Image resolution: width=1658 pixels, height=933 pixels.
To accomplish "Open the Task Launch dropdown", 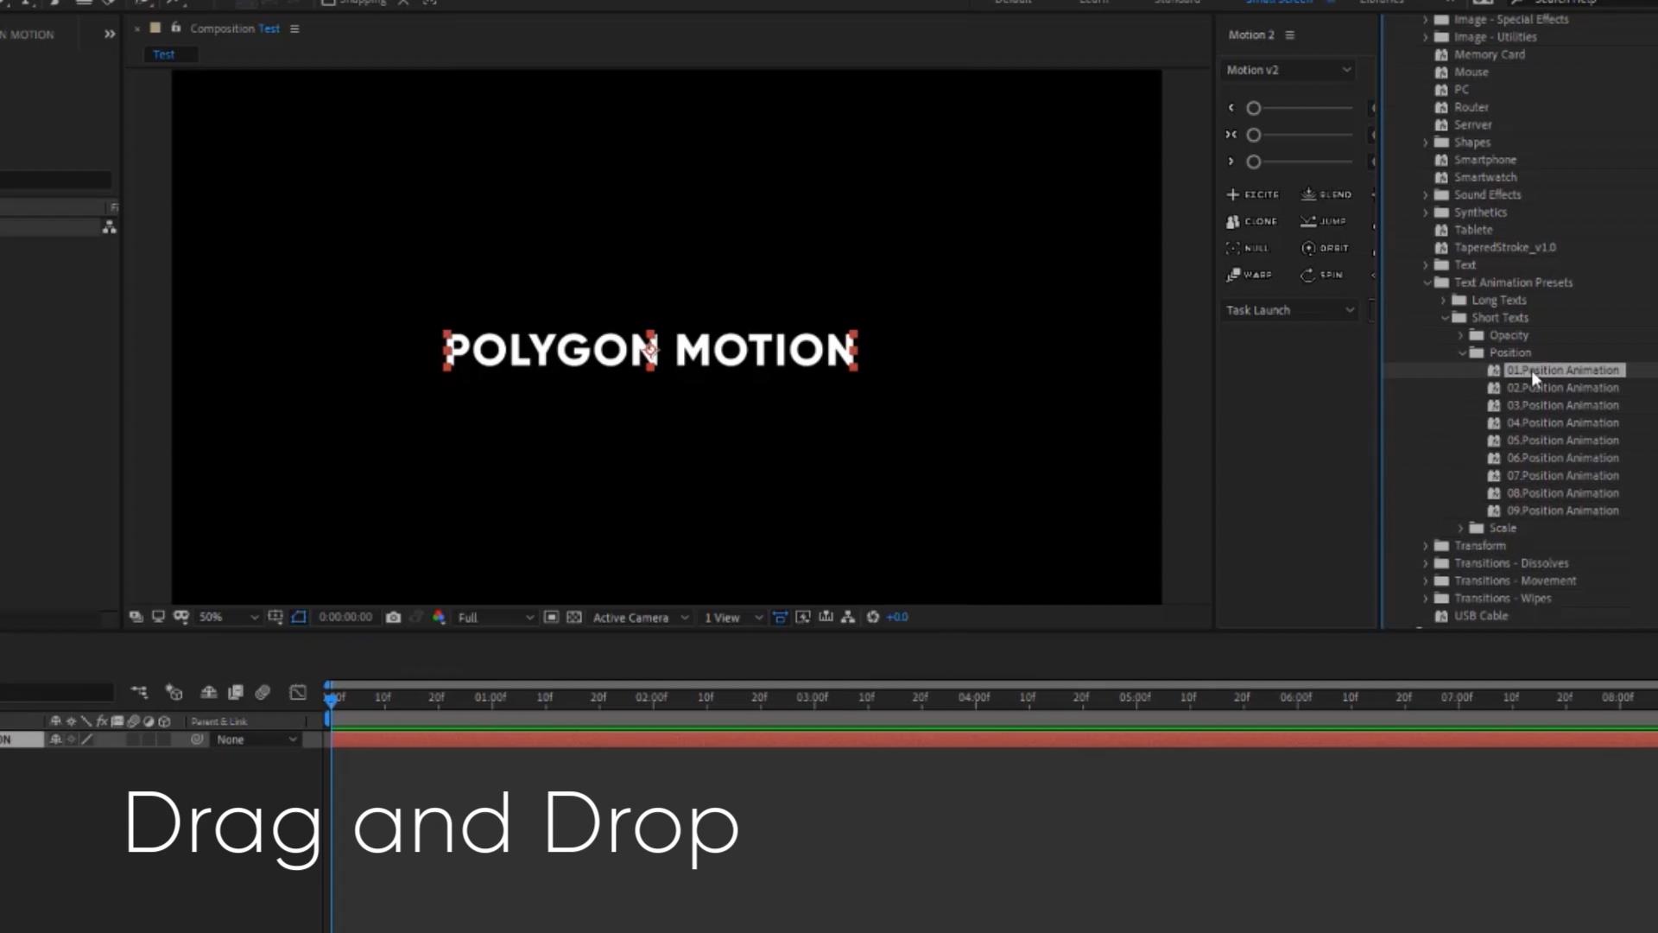I will 1290,310.
